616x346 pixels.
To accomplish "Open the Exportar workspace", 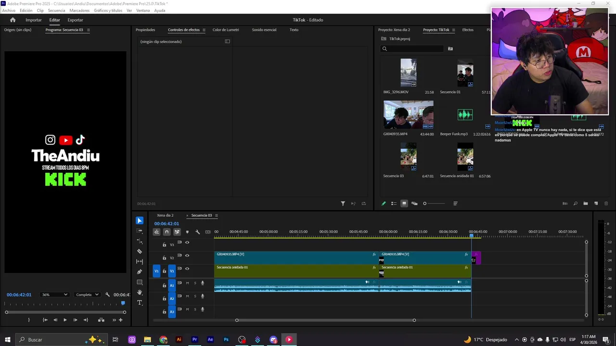I will 75,20.
